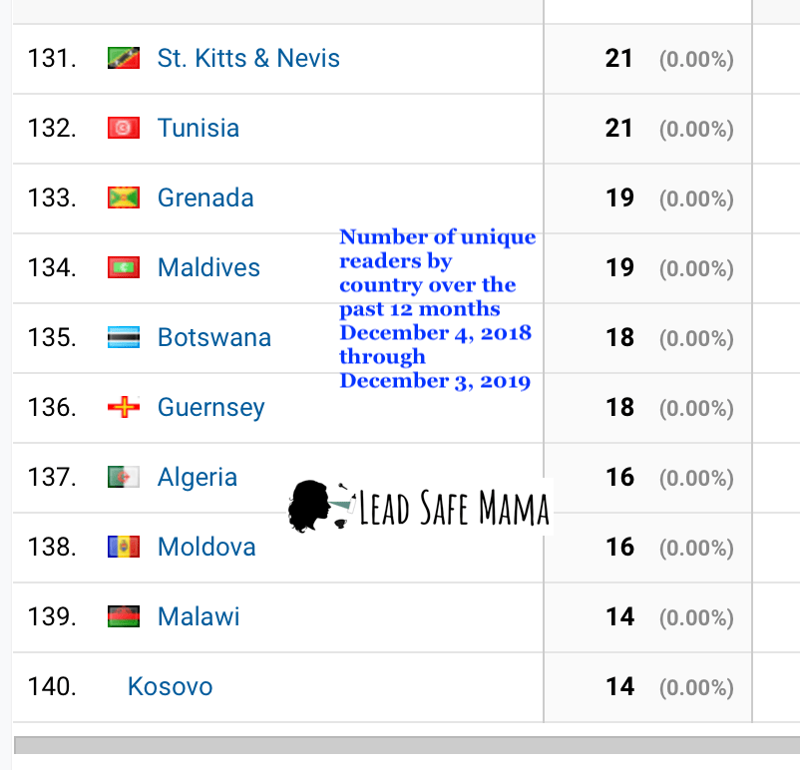This screenshot has width=800, height=770.
Task: Click the Grenada flag icon
Action: 124,198
